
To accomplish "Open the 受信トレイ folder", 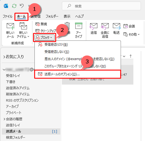I will click(13, 76).
